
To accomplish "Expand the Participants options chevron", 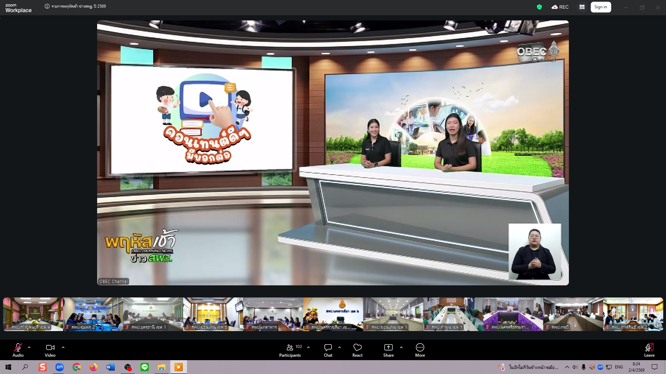I will (x=308, y=347).
